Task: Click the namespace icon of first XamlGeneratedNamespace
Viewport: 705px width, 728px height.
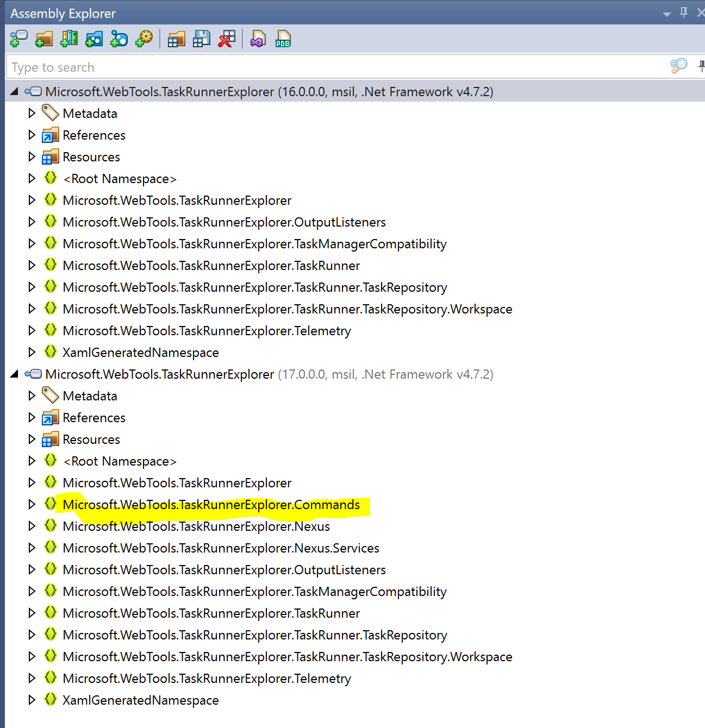Action: click(x=51, y=352)
